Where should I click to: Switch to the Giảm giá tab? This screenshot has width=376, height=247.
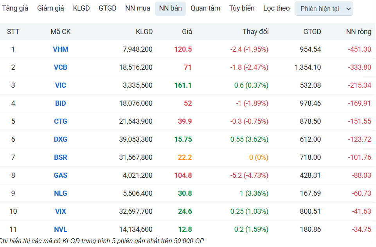tap(50, 8)
